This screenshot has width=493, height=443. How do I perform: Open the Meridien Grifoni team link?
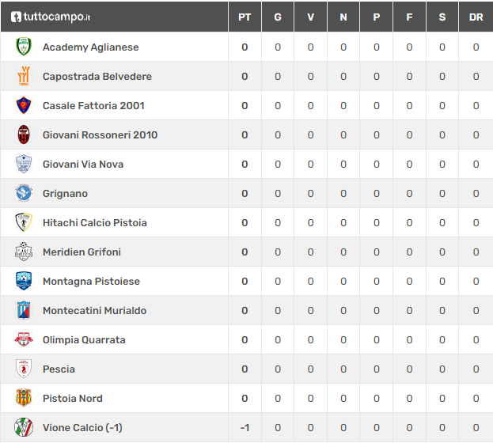[82, 252]
